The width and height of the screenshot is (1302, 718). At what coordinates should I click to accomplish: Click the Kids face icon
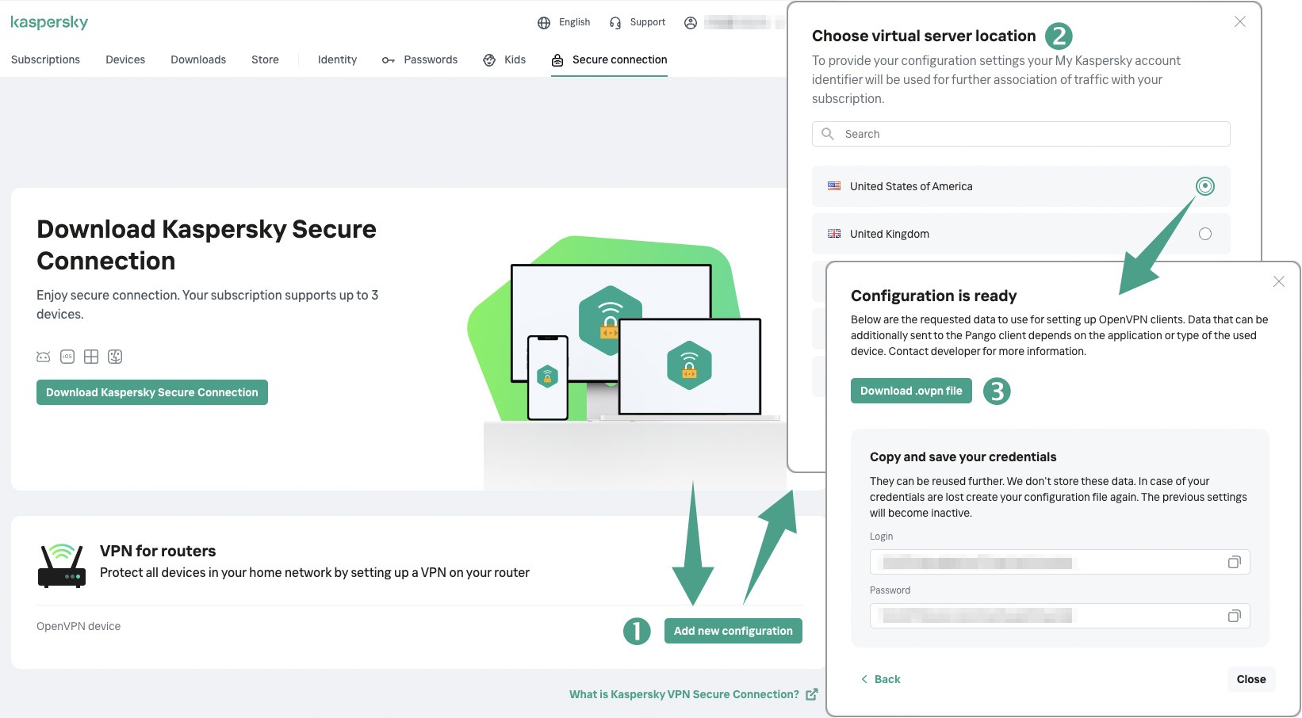click(x=489, y=60)
